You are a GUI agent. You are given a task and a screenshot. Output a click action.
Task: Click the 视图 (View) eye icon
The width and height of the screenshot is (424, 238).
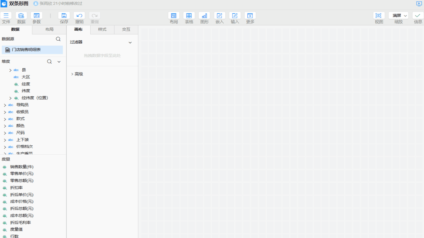point(379,16)
